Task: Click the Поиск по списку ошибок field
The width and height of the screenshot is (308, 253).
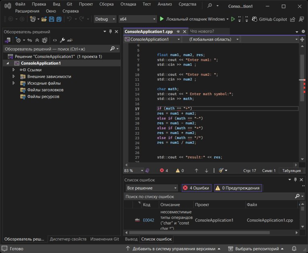Action: (x=210, y=196)
